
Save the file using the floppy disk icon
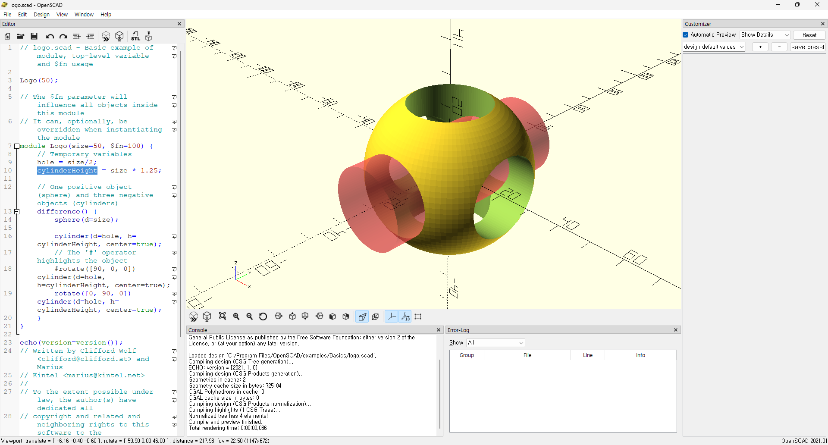click(x=34, y=36)
